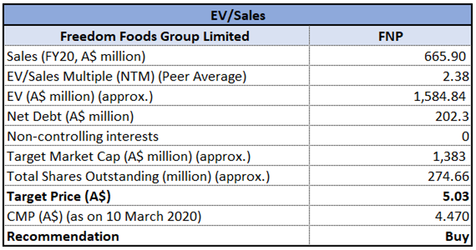476x250 pixels.
Task: Click the Non-controlling interests label
Action: [x=83, y=137]
